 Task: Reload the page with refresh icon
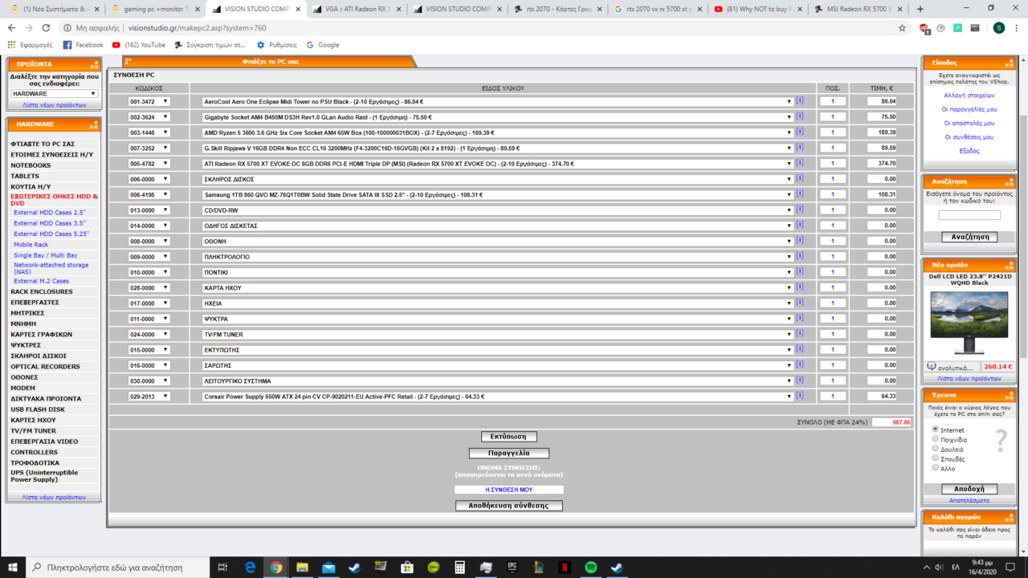pos(46,27)
